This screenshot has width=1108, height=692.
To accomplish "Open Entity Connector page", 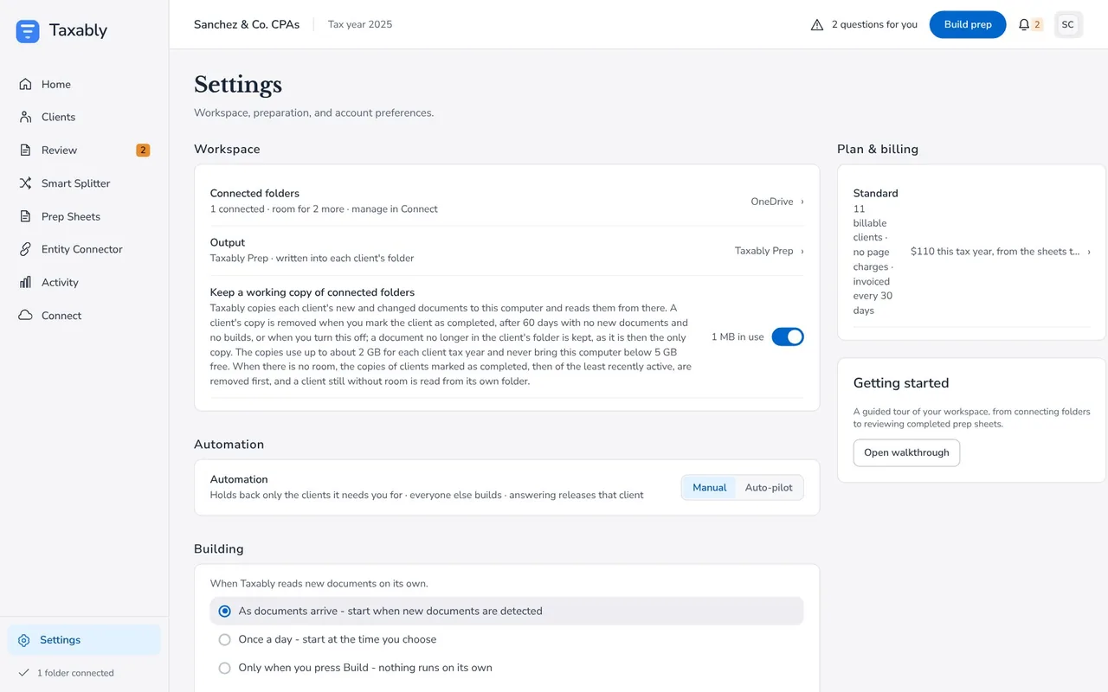I will coord(84,249).
